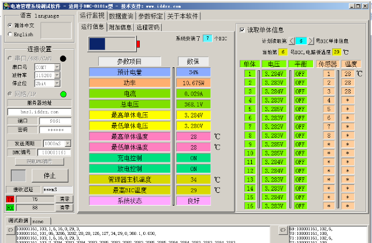Click the 密码 password field
Screen dimensions: 372x243
click(55, 130)
